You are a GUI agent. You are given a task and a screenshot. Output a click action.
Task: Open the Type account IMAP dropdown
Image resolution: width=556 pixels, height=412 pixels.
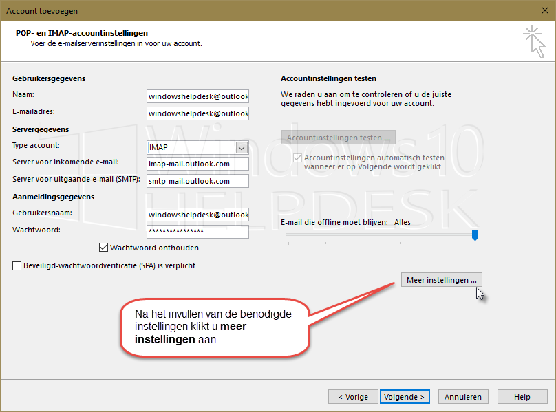pyautogui.click(x=242, y=147)
